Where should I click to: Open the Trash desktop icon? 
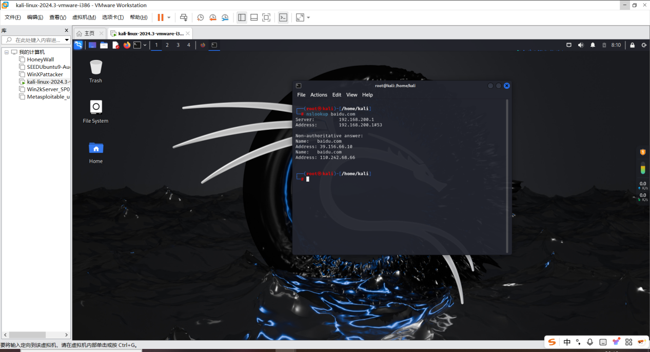[x=95, y=71]
